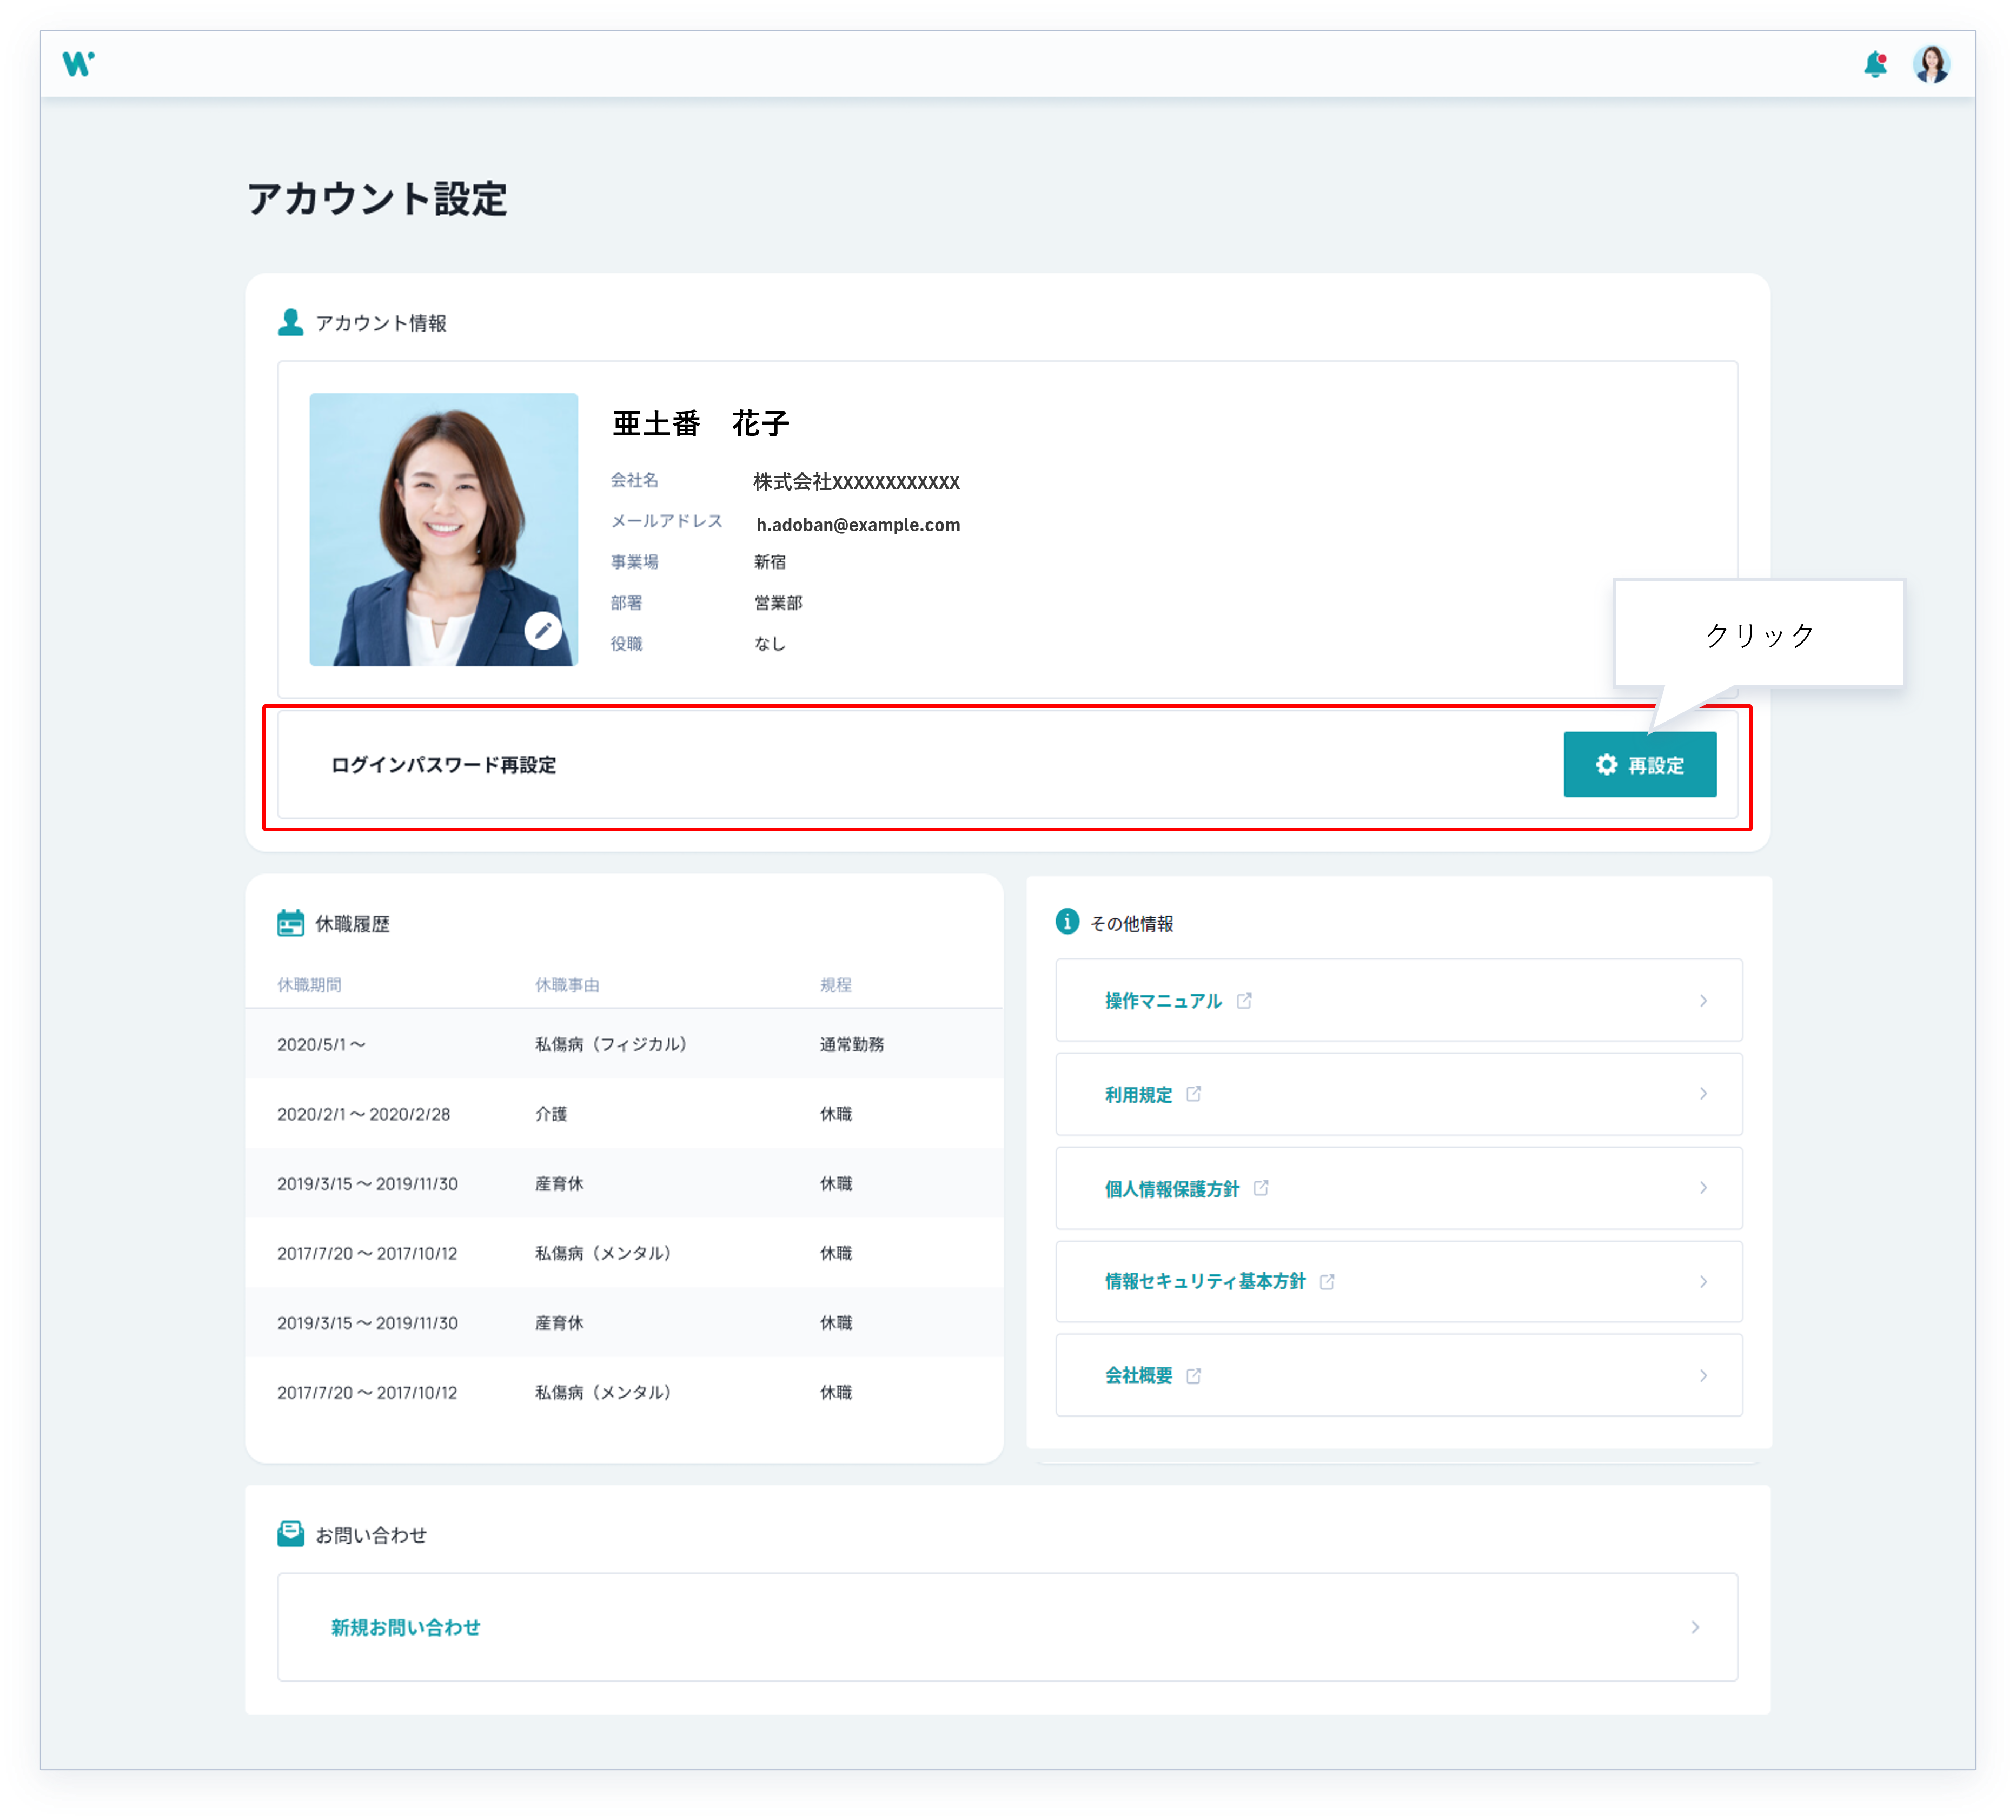Click the 通常勤務 cell
This screenshot has height=1820, width=2016.
pos(852,1044)
